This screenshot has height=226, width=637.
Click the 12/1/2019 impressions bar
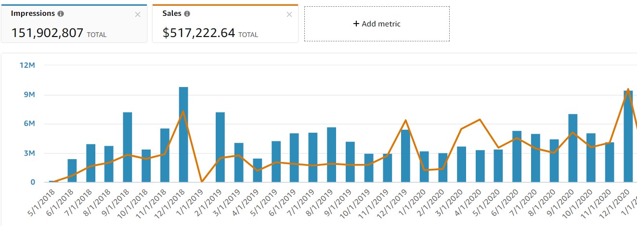coord(406,156)
